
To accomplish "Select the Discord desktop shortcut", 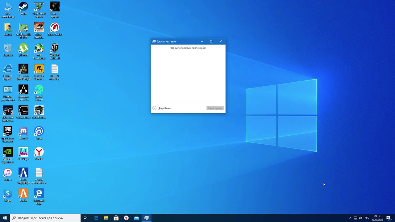I will click(x=23, y=133).
